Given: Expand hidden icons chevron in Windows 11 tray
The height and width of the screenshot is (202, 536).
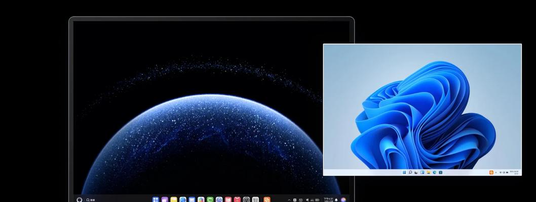Looking at the screenshot, I should (496, 172).
